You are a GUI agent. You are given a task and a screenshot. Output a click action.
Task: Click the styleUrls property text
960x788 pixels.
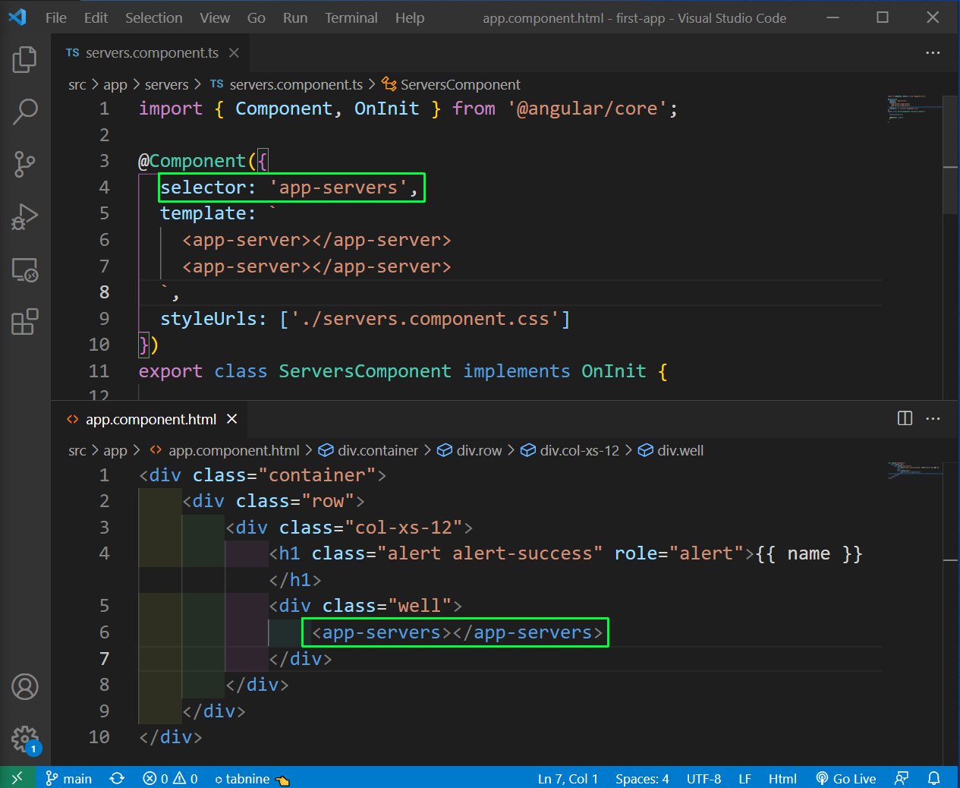(208, 318)
